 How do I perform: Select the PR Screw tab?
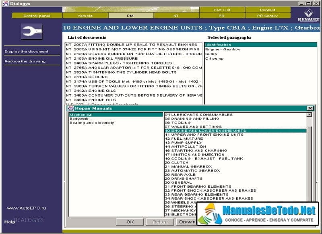click(268, 16)
